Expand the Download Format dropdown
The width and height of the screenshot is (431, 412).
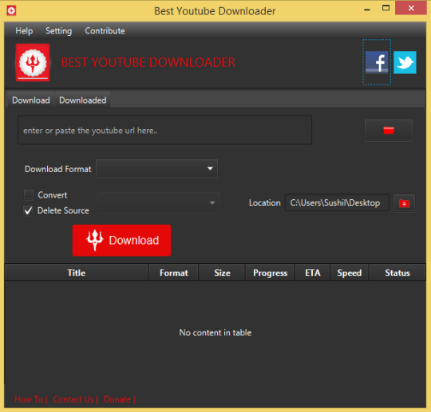point(156,168)
